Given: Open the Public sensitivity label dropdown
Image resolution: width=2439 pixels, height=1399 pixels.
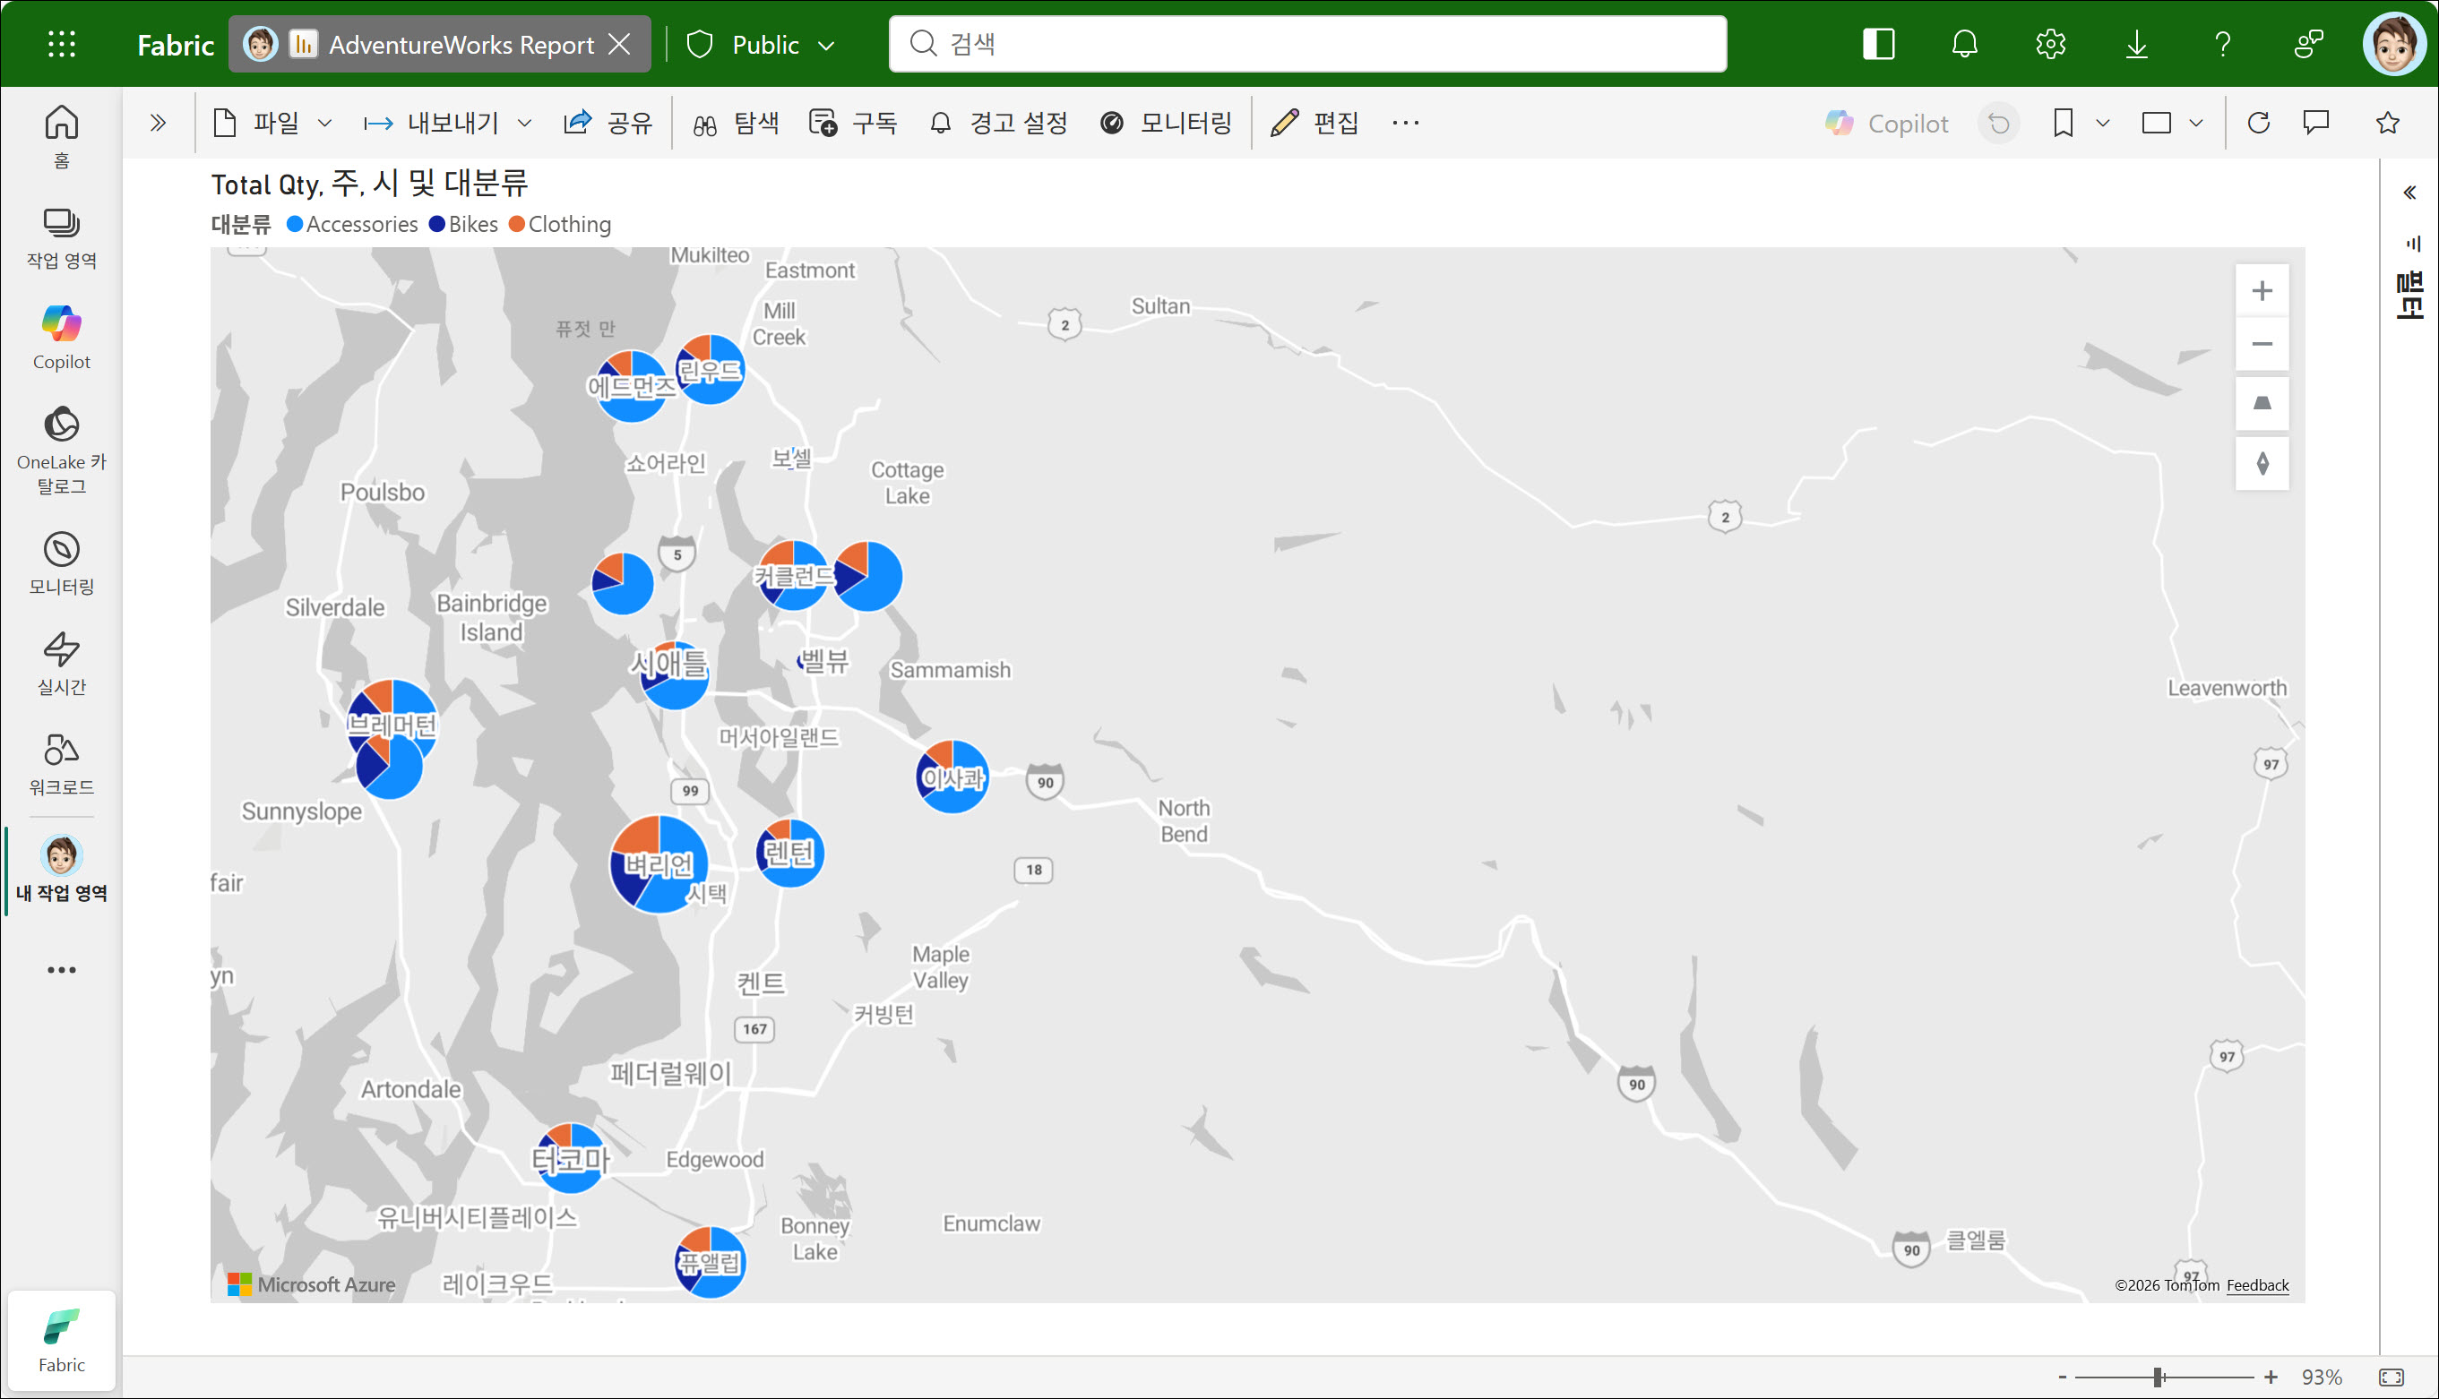Looking at the screenshot, I should [765, 44].
